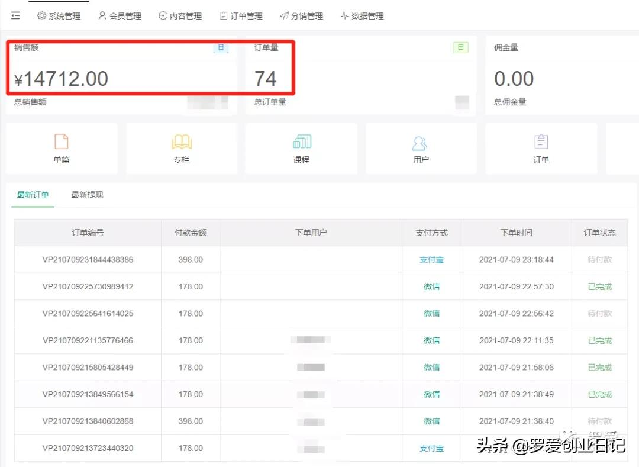Toggle the 日 badge on the 销售额 card

click(221, 48)
